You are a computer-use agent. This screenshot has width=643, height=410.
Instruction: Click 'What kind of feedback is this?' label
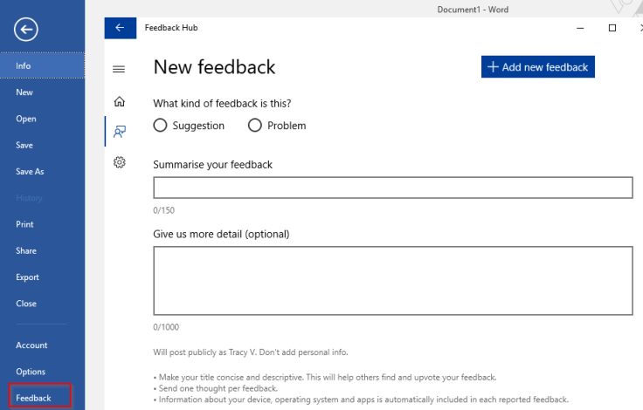point(222,104)
